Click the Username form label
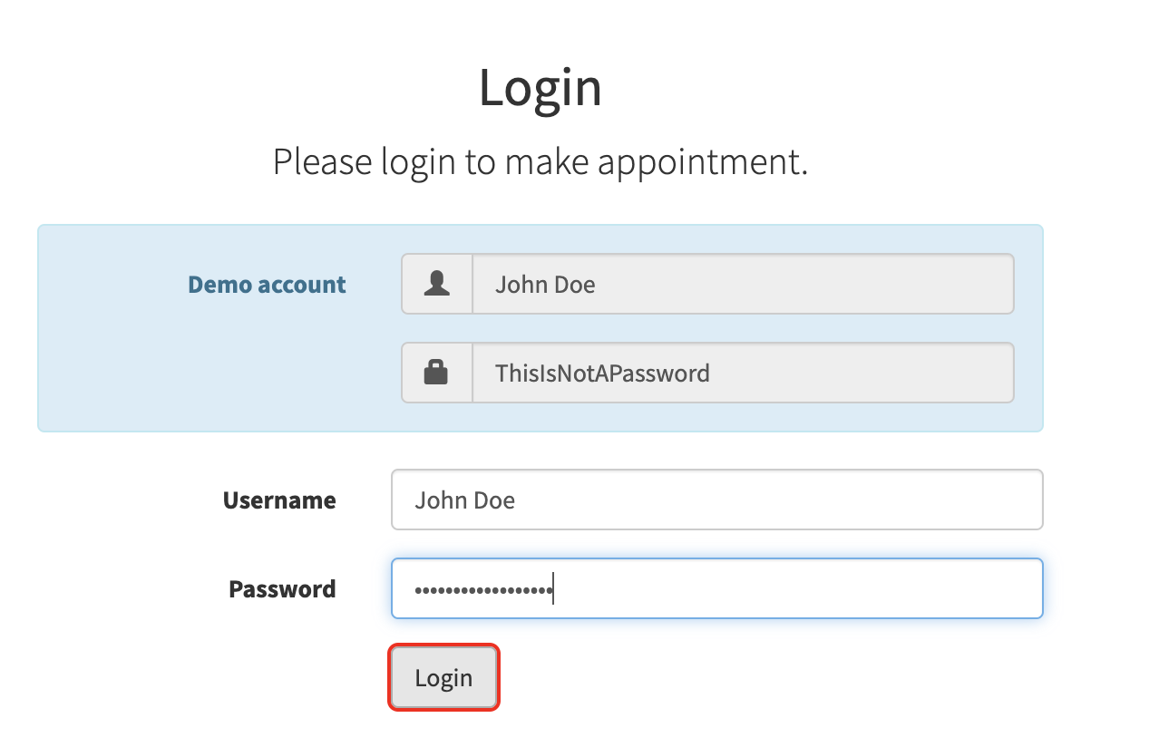 click(279, 500)
